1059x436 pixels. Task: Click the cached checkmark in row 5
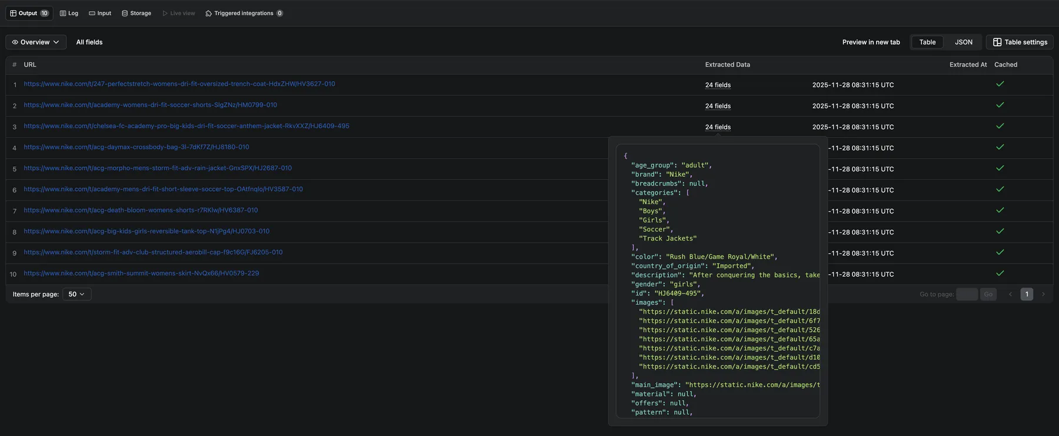coord(1000,168)
